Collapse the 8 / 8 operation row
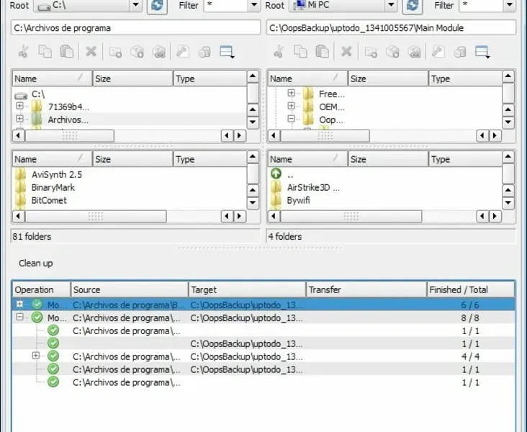Viewport: 527px width, 432px height. 20,317
